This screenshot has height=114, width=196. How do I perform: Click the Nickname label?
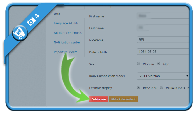coord(96,40)
